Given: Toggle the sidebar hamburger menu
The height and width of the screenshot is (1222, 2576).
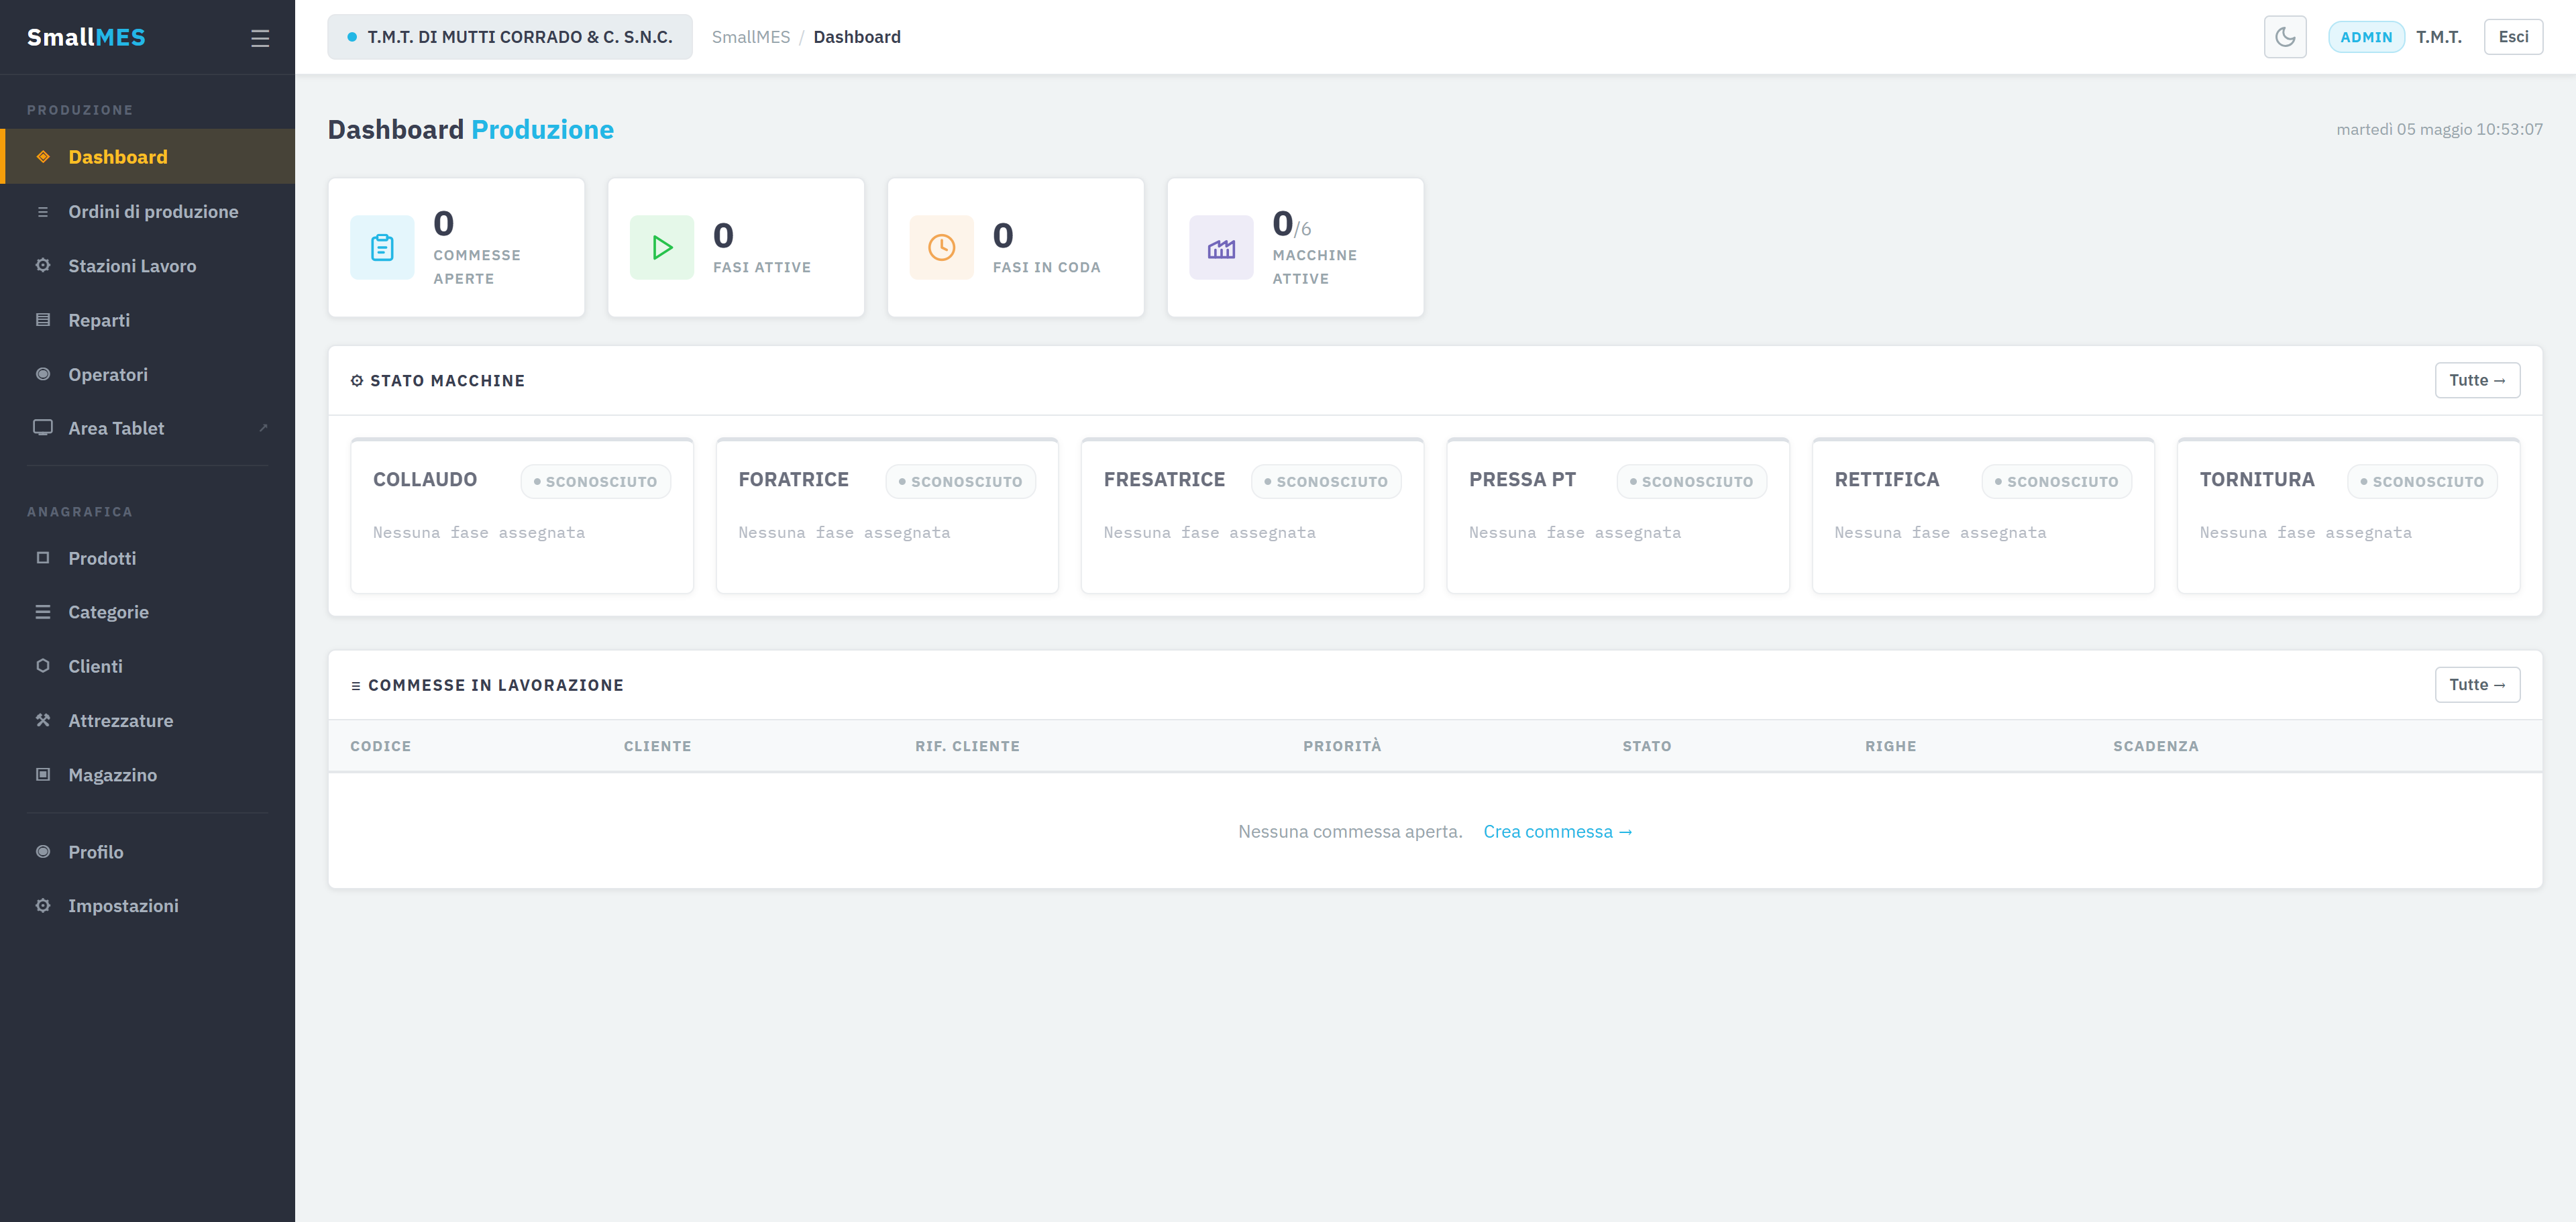Looking at the screenshot, I should point(260,38).
